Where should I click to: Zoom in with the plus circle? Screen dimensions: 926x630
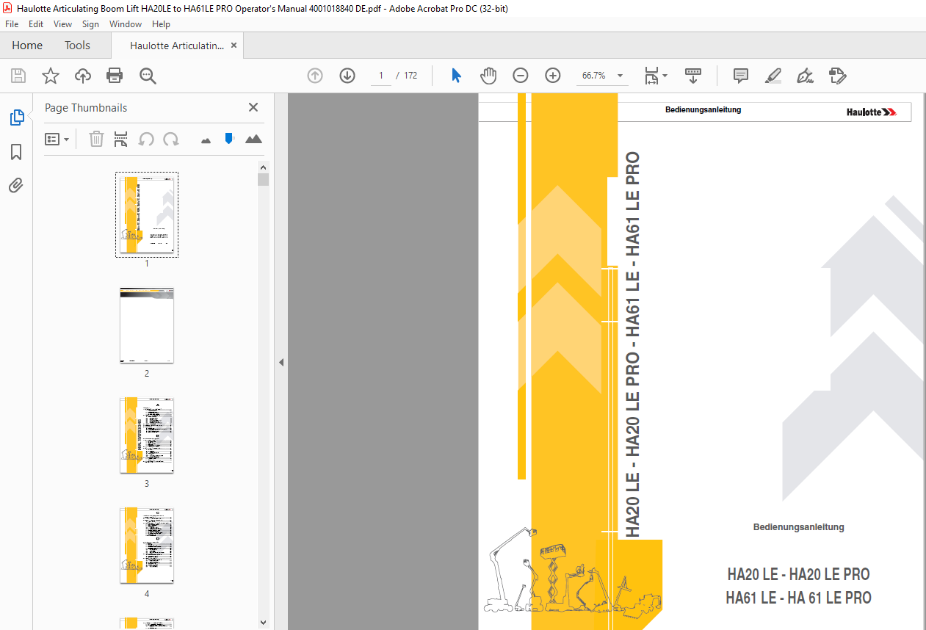pyautogui.click(x=553, y=76)
